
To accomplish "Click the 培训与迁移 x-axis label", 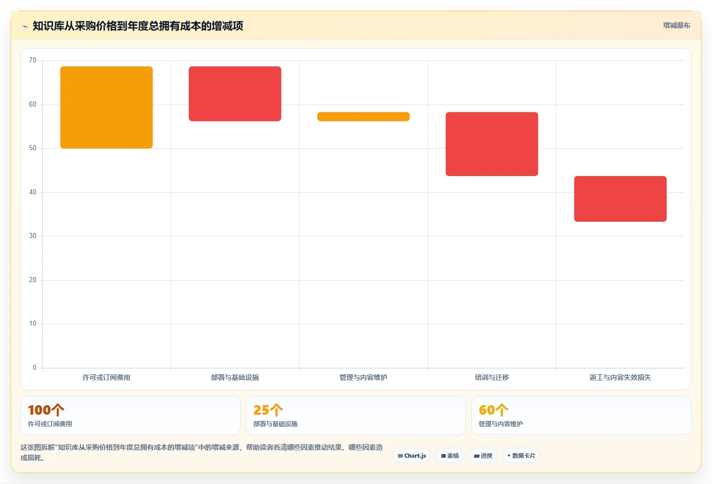I will pos(492,377).
